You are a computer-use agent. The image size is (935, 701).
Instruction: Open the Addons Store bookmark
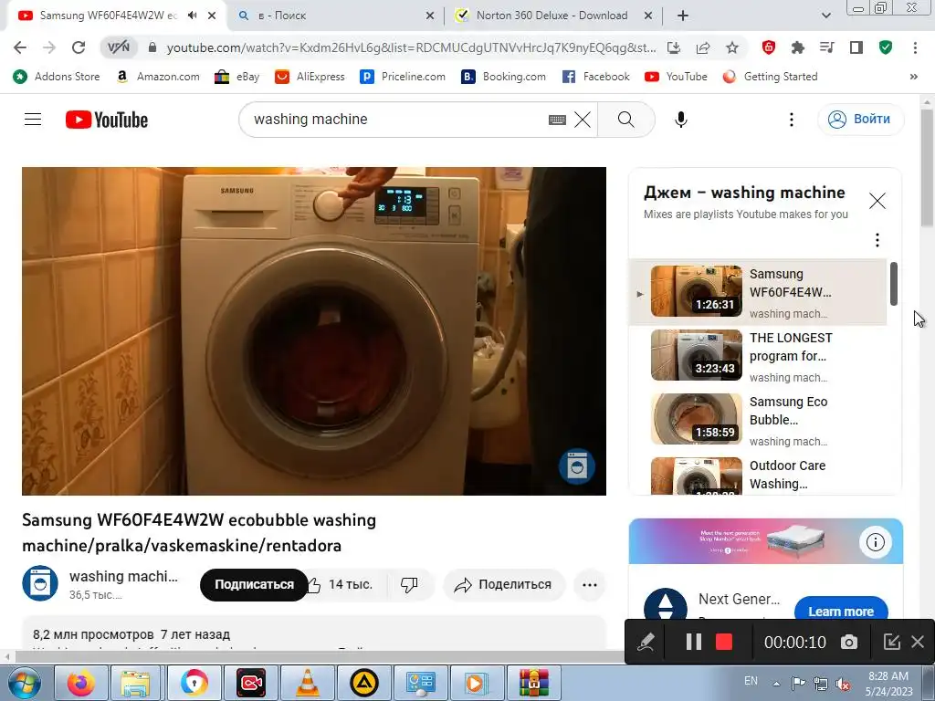(x=57, y=77)
